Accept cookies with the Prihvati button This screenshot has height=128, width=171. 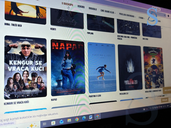pos(165,100)
